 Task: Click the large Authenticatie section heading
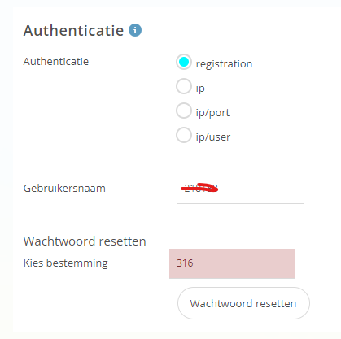pyautogui.click(x=73, y=30)
